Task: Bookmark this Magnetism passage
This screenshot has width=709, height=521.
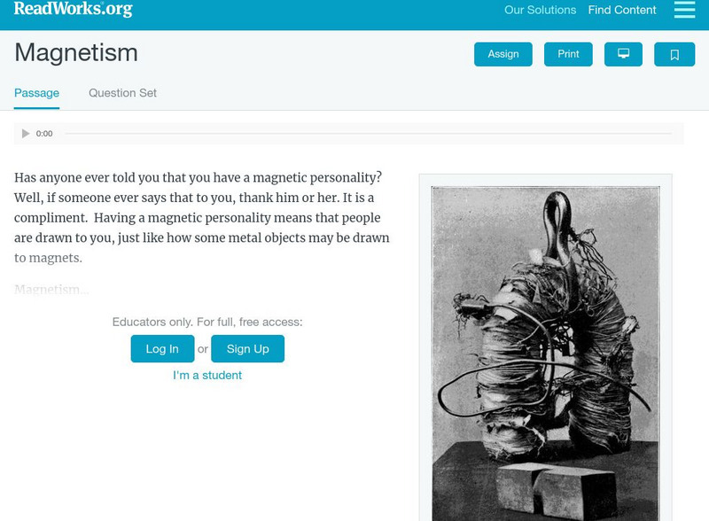Action: tap(674, 54)
